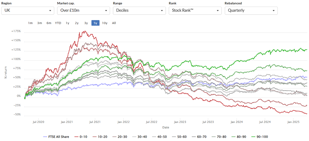
Task: Expand the Market cap. Over £10m dropdown
Action: tap(83, 11)
